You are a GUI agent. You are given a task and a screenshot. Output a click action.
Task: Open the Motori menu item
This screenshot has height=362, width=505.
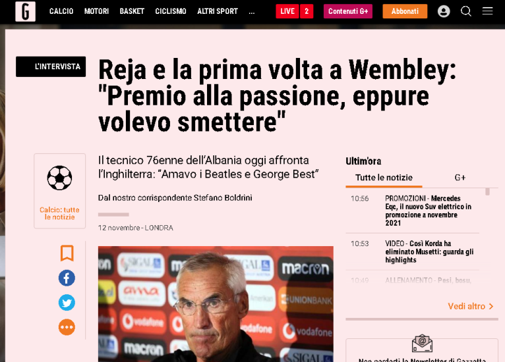(x=97, y=11)
